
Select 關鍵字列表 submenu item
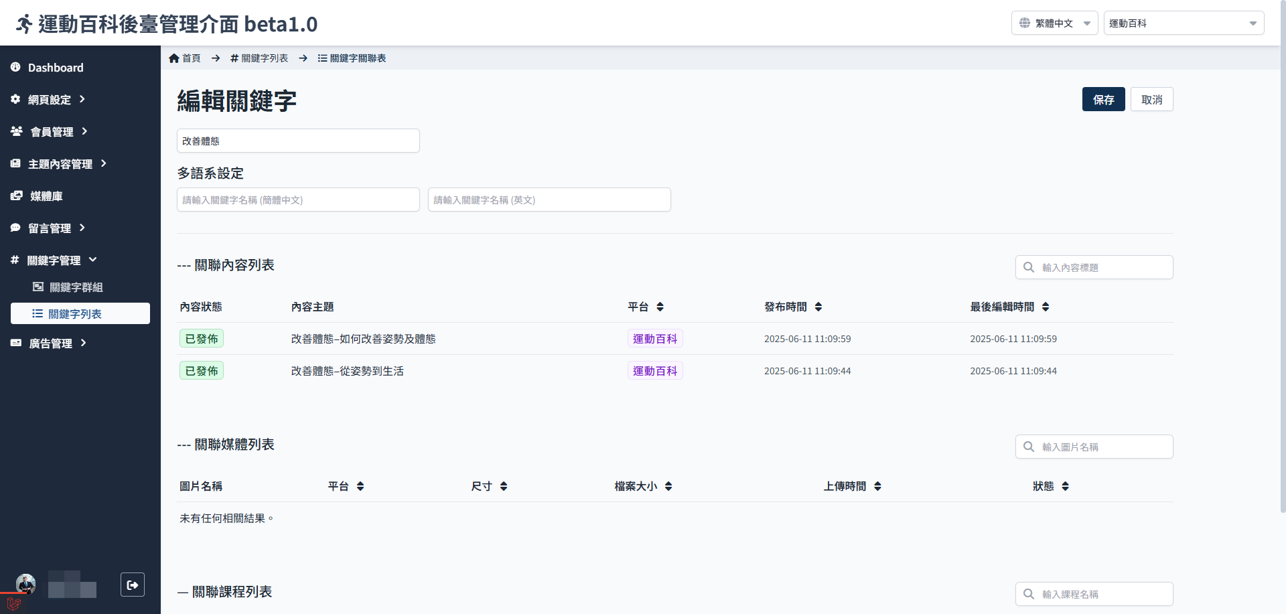(80, 313)
